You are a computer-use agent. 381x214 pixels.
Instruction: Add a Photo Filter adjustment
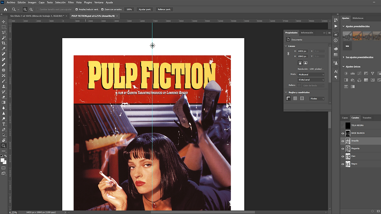[x=353, y=80]
